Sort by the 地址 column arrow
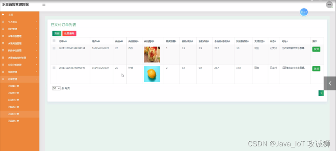The height and width of the screenshot is (151, 336). tap(287, 41)
